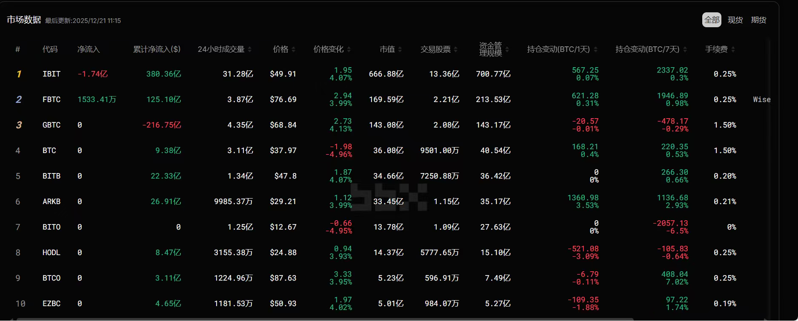Sort table by 价格变化 arrows
798x321 pixels.
point(349,50)
